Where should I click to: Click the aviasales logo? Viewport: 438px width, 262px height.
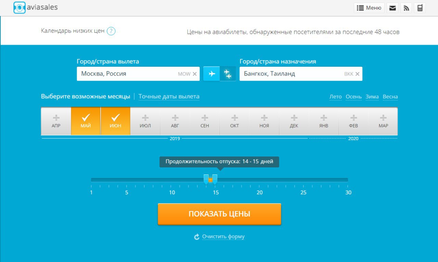click(x=36, y=7)
